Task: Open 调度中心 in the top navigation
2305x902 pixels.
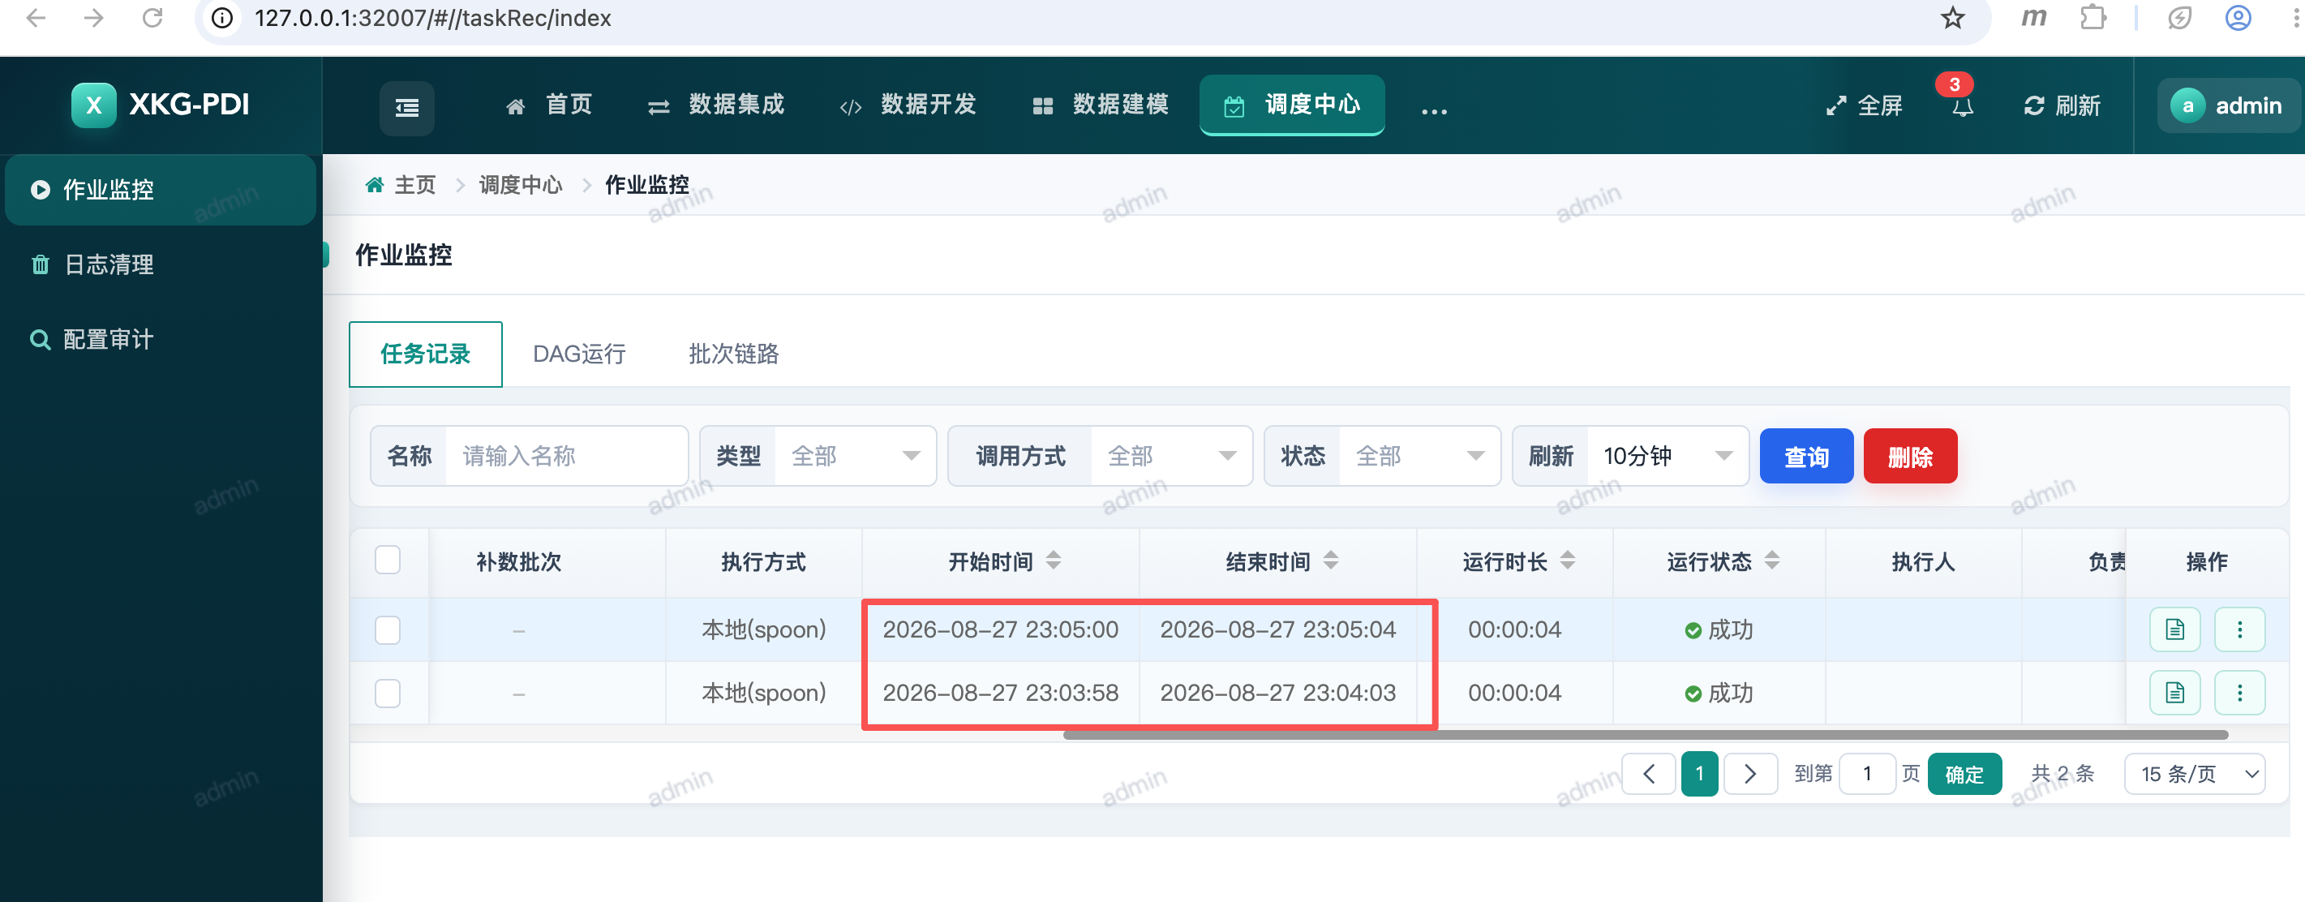Action: (x=1292, y=105)
